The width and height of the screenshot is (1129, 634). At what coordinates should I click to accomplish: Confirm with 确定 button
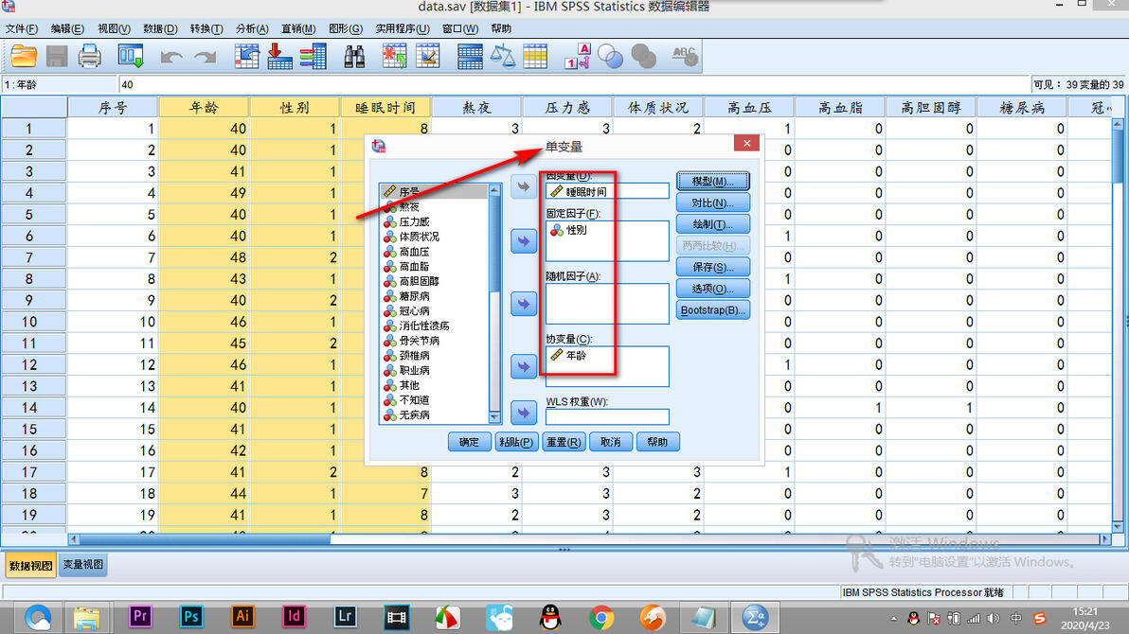coord(470,442)
